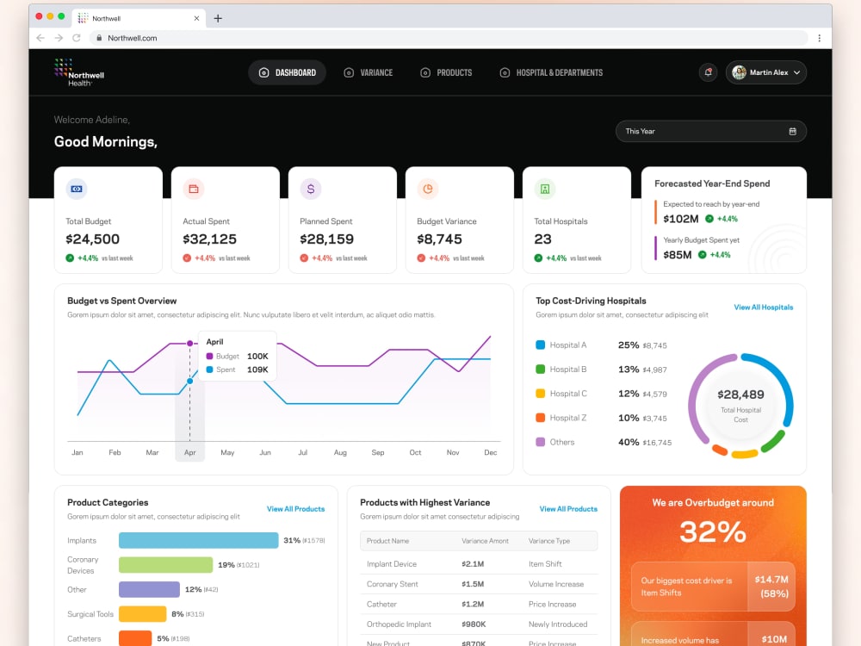
Task: Click the Coronary Devices green bar
Action: click(x=166, y=565)
